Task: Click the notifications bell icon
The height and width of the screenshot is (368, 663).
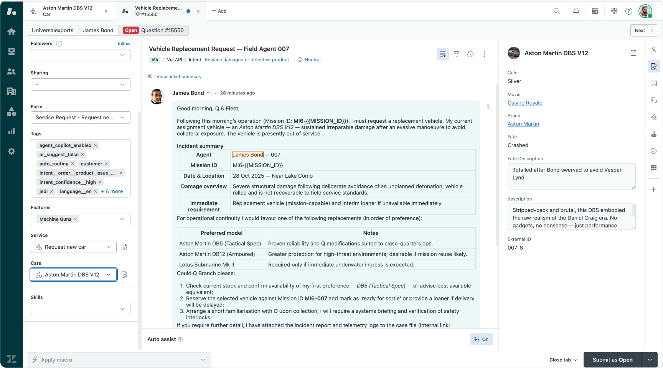Action: pos(576,11)
